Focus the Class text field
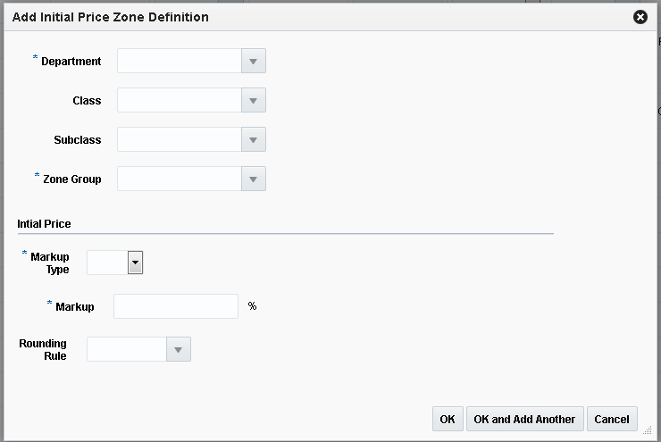The image size is (661, 442). (x=179, y=100)
